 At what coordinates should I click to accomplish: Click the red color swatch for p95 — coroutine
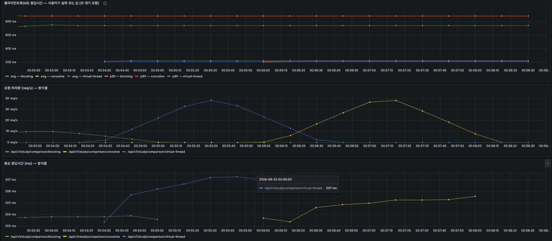(x=137, y=76)
